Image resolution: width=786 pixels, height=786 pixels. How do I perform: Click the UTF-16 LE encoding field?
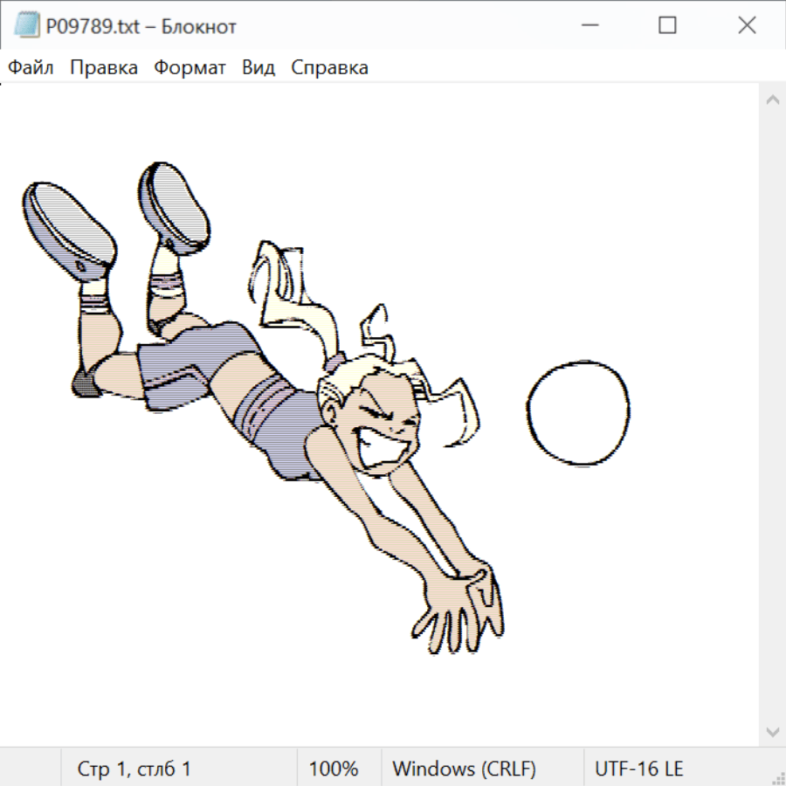point(638,769)
